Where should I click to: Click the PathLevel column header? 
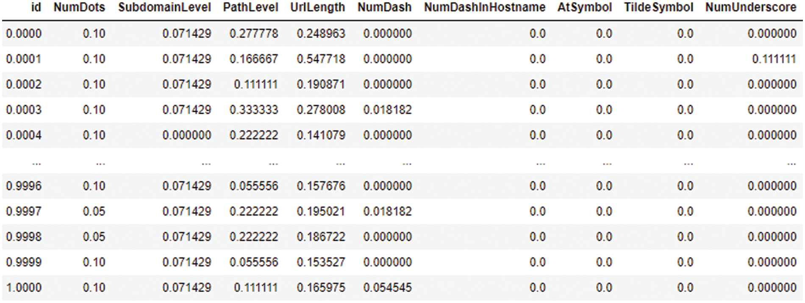(x=250, y=8)
